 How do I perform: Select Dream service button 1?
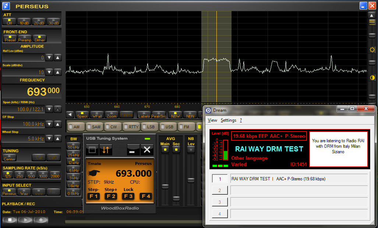pyautogui.click(x=220, y=179)
